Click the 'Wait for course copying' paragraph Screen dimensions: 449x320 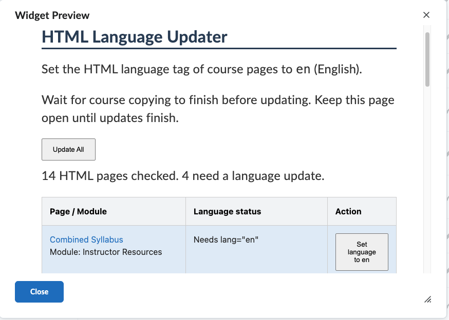(218, 109)
